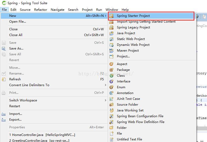
Task: Expand the New submenu arrow
Action: click(106, 16)
